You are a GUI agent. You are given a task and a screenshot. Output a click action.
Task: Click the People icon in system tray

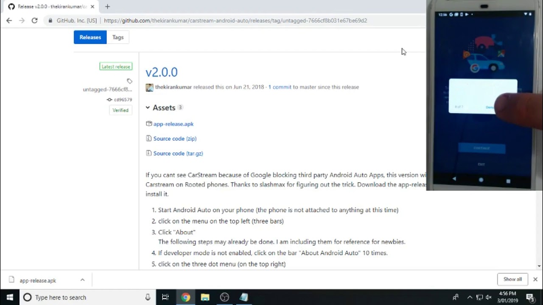tap(456, 297)
